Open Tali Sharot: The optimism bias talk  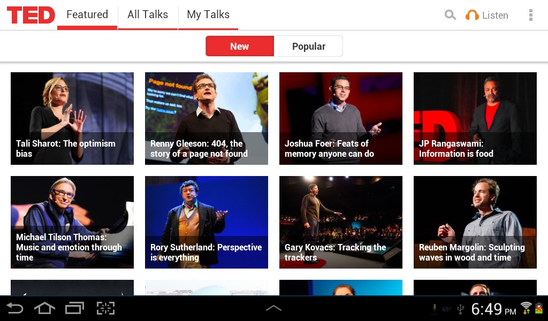[x=72, y=118]
